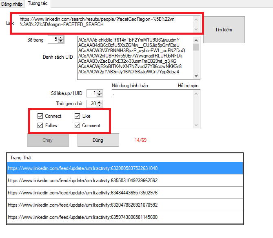Select UID ACoAAAb-ehkBlqTf614nTbP2YmM1U9G6QyuudmY
The width and height of the screenshot is (273, 238).
click(129, 40)
